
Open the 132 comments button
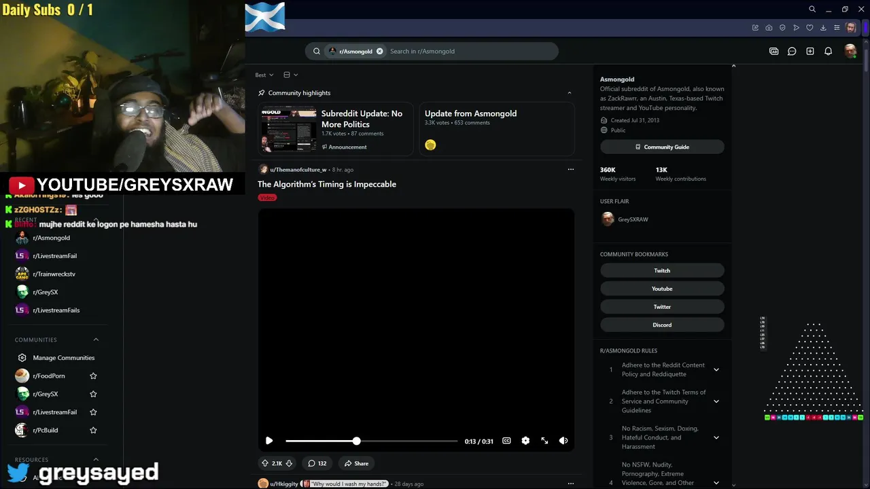coord(317,463)
